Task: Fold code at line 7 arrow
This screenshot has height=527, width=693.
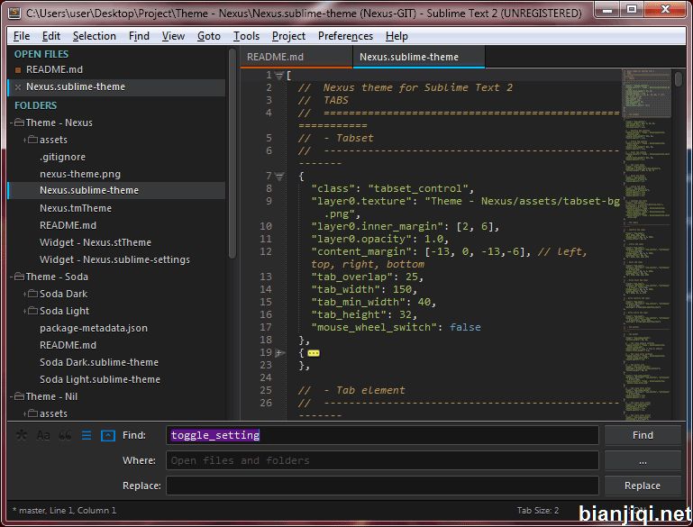Action: [x=278, y=177]
